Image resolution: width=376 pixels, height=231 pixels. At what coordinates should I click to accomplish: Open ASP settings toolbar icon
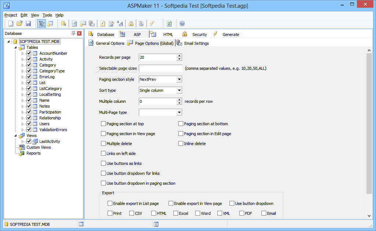74,24
